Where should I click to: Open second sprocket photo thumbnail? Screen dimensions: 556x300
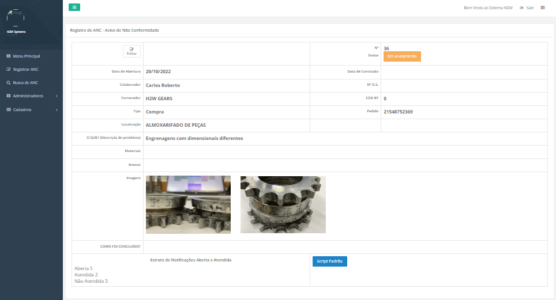click(x=283, y=205)
